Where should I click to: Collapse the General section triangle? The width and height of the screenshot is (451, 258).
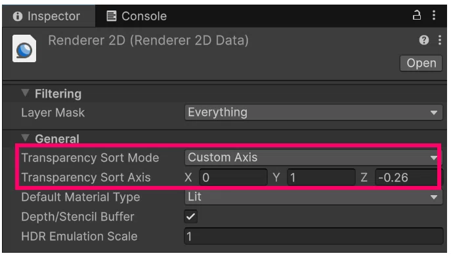(x=26, y=138)
